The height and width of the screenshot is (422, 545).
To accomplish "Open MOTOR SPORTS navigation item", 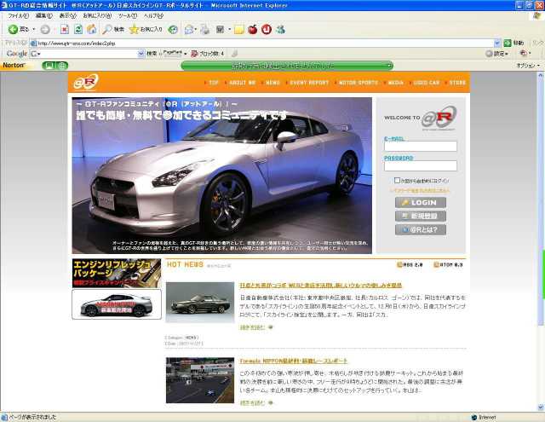I will click(x=358, y=83).
